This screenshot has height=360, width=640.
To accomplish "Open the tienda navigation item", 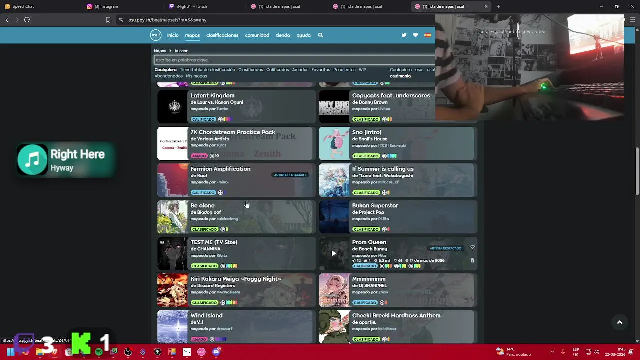I will pyautogui.click(x=283, y=35).
